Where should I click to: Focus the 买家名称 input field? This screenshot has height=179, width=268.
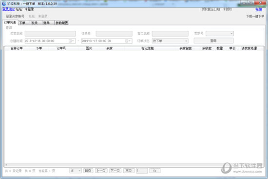(50, 34)
